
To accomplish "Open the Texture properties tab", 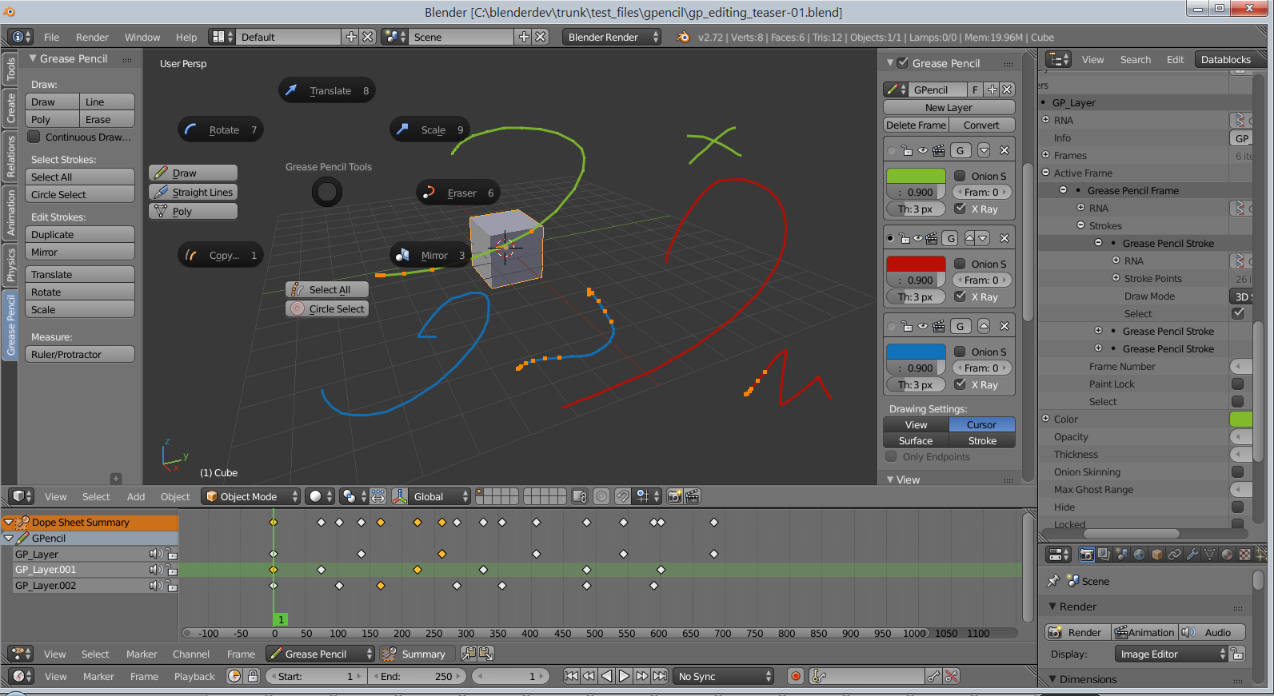I will (1244, 554).
